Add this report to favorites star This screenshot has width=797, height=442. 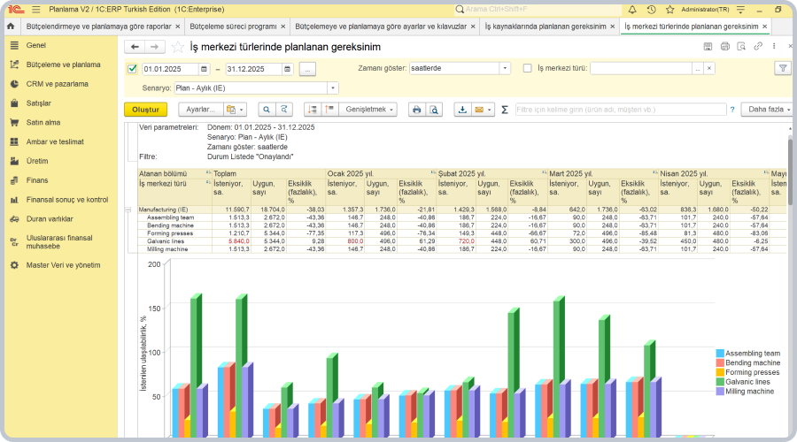pyautogui.click(x=177, y=47)
